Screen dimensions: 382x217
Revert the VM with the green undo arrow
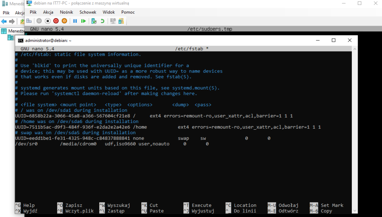(x=103, y=21)
